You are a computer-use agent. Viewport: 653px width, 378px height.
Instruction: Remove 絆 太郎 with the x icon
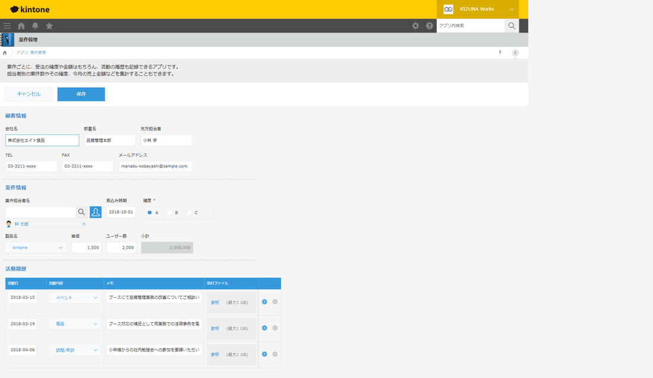pyautogui.click(x=84, y=224)
